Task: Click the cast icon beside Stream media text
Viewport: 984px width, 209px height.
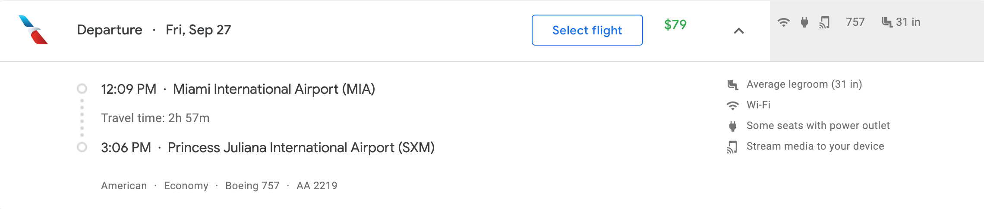Action: pos(732,147)
